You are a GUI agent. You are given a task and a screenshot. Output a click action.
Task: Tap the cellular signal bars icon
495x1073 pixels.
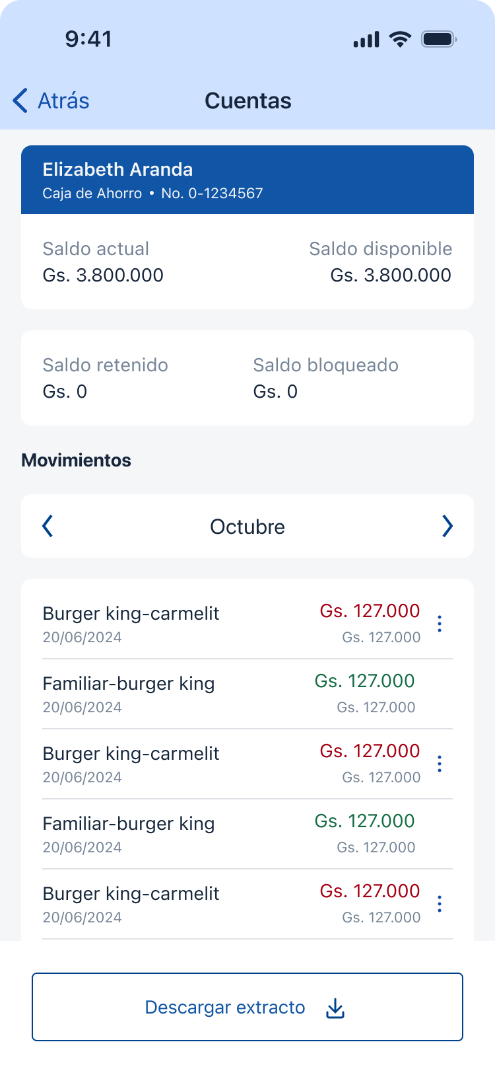pyautogui.click(x=366, y=40)
